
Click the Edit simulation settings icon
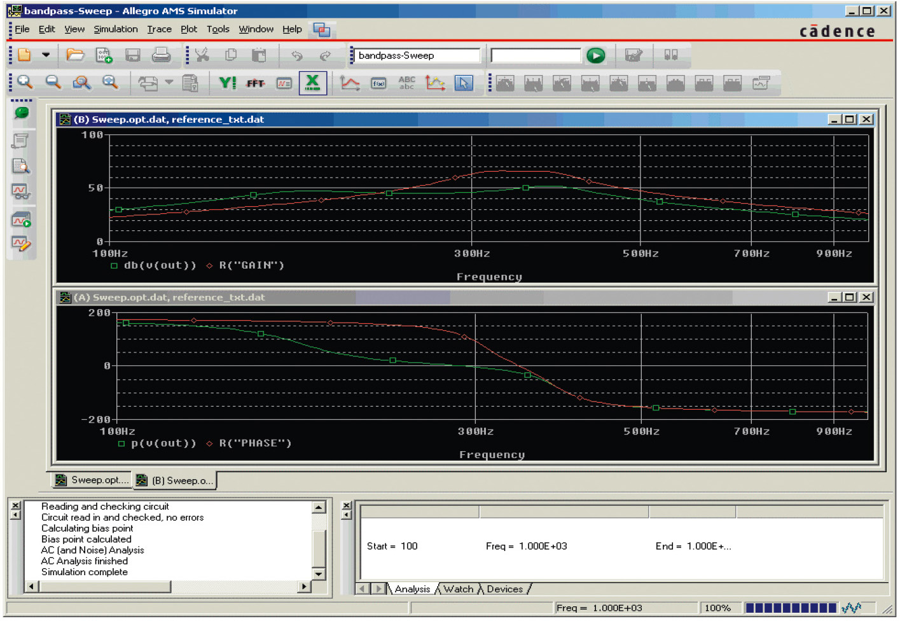[x=633, y=55]
